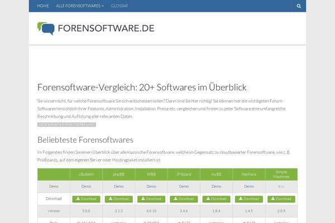Image resolution: width=335 pixels, height=223 pixels.
Task: Download myBB via its green button
Action: click(216, 199)
